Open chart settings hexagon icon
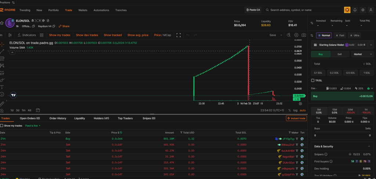 (x=296, y=35)
